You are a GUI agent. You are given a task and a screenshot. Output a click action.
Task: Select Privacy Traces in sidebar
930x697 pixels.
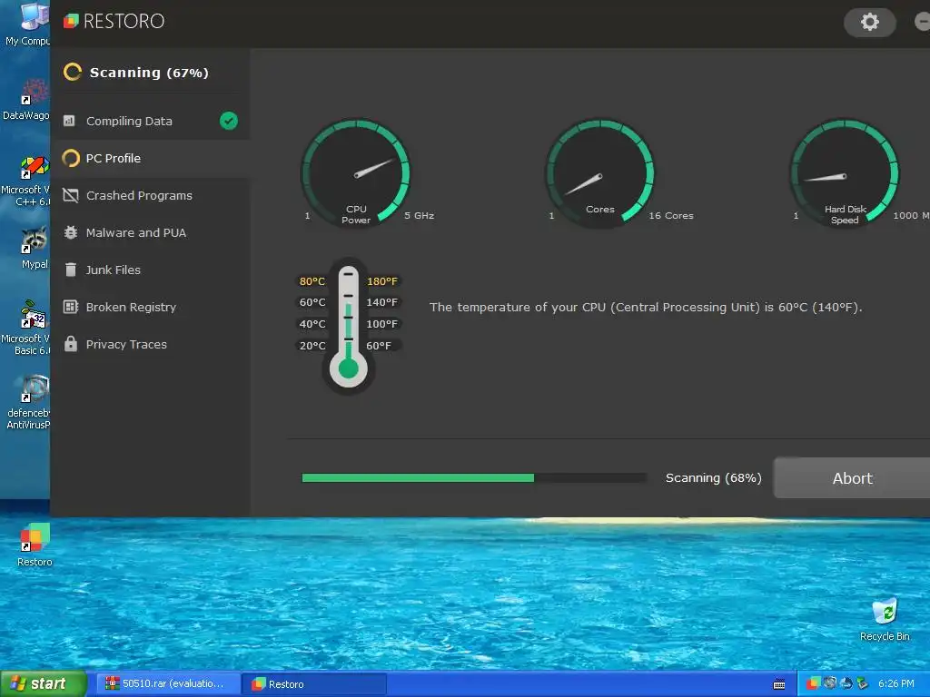tap(150, 344)
